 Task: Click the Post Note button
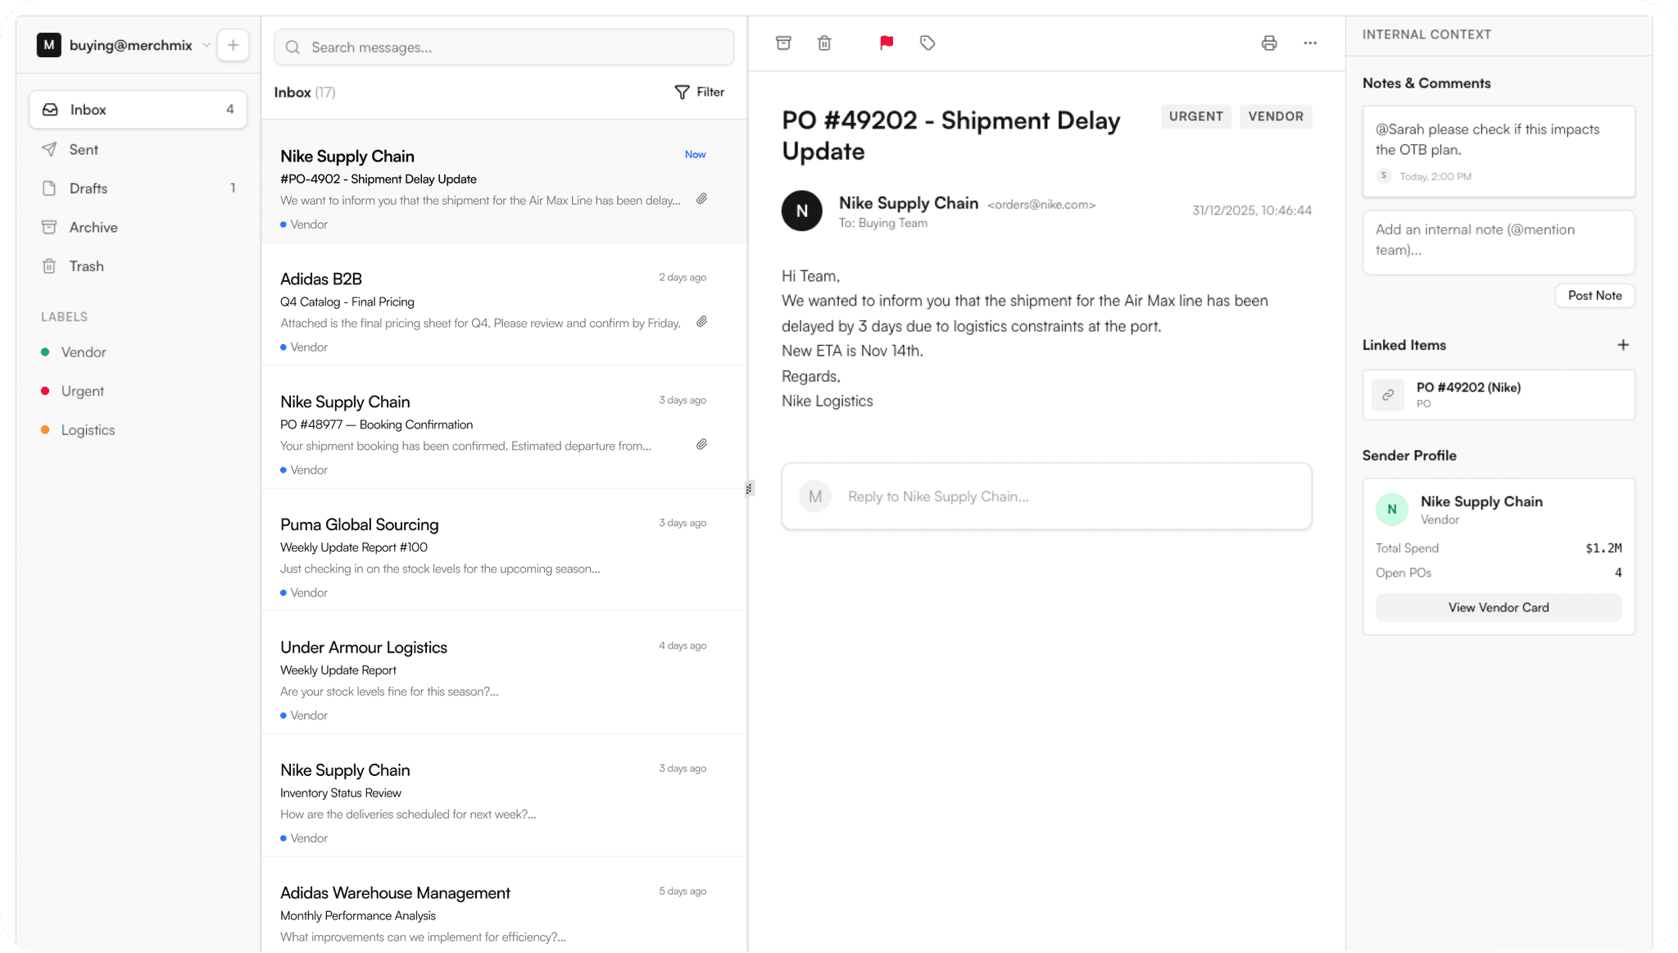(1594, 296)
